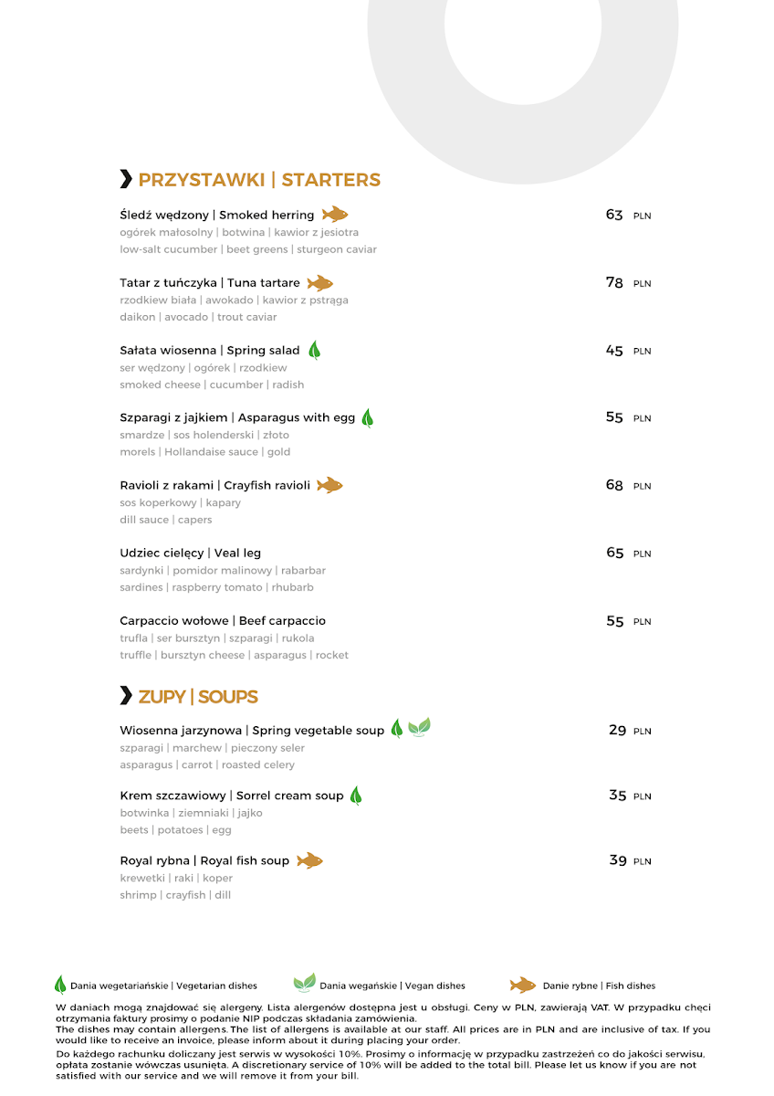
Task: Click the fish icon next to Royal fish soup
Action: click(x=309, y=860)
